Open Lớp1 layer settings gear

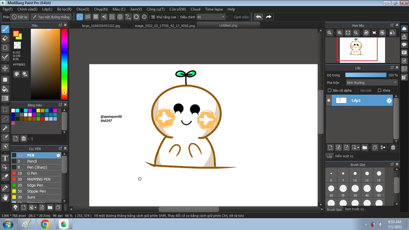coord(389,100)
